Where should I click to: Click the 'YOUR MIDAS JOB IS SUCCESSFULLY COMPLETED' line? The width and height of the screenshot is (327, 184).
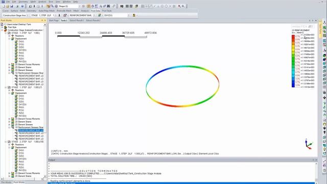tap(106, 173)
